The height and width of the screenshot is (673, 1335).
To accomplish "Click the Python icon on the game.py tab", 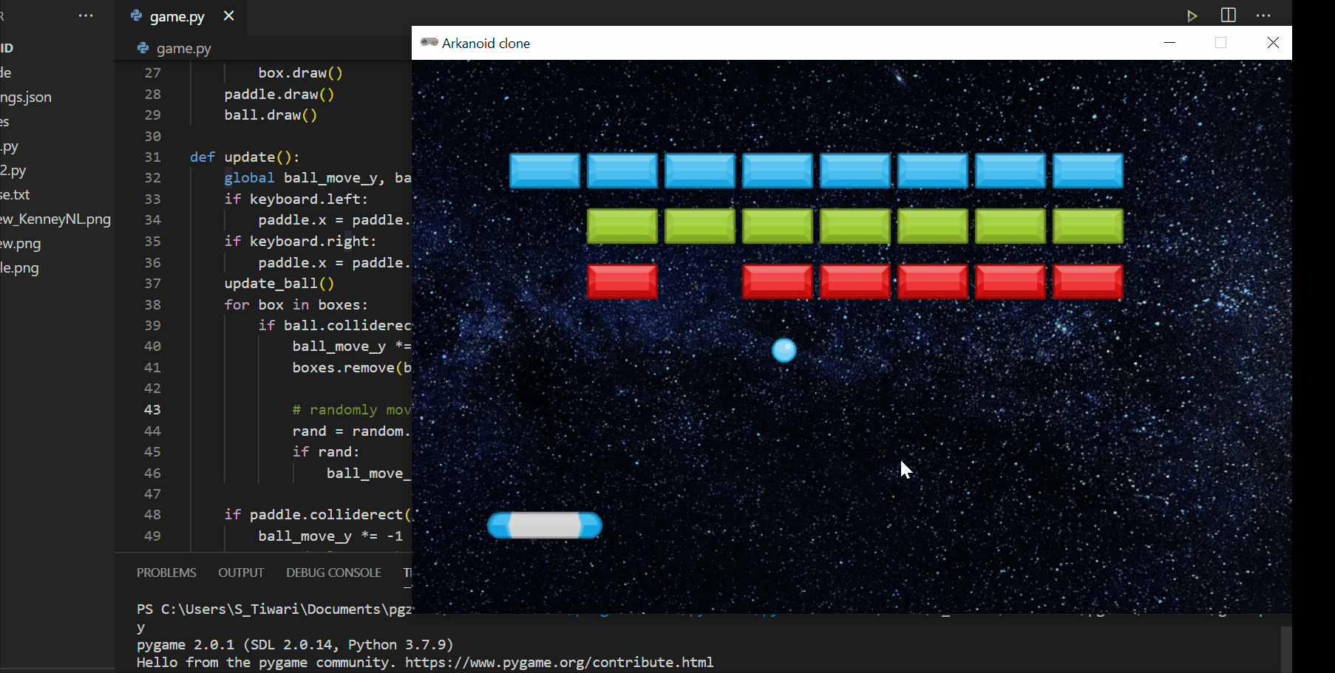I will tap(136, 16).
